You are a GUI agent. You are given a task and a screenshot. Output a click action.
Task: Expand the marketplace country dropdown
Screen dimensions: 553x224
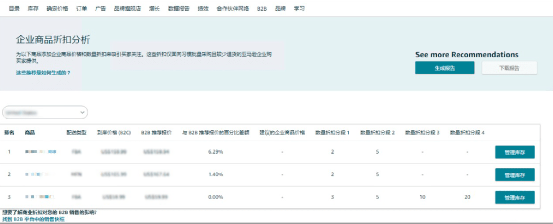[45, 113]
